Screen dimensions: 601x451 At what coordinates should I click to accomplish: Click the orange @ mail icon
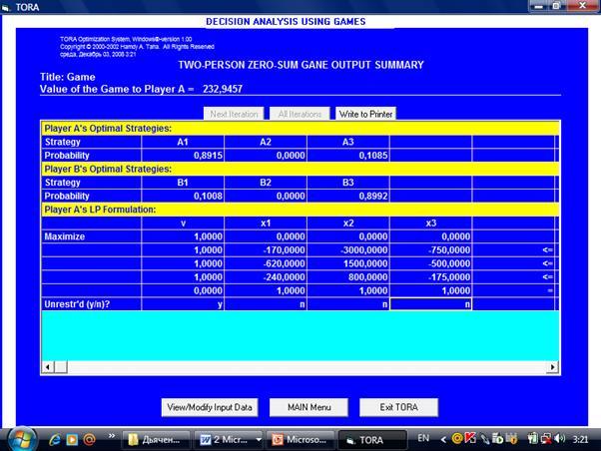[89, 439]
